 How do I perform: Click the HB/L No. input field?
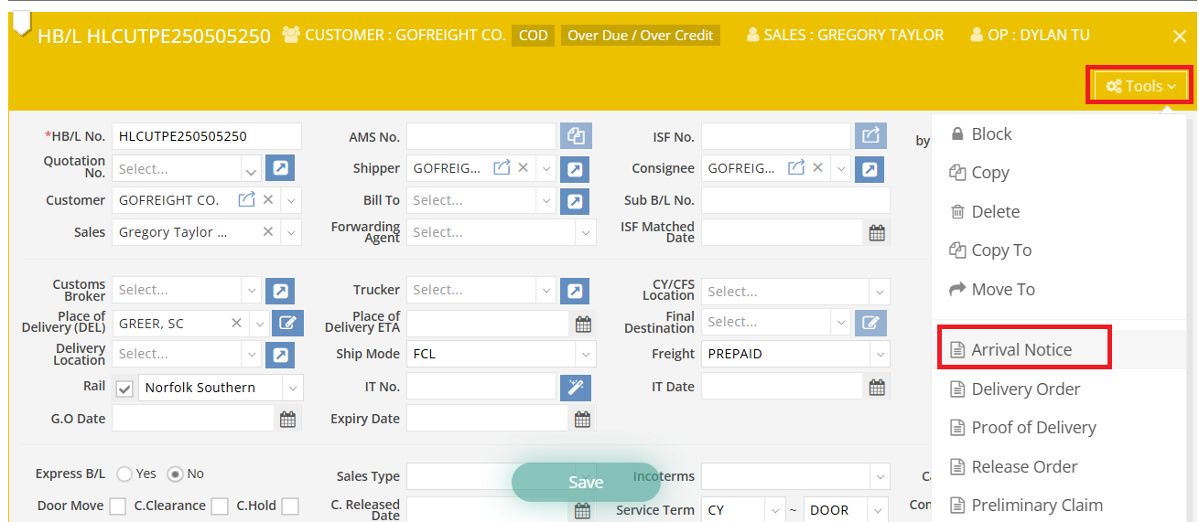(x=206, y=136)
